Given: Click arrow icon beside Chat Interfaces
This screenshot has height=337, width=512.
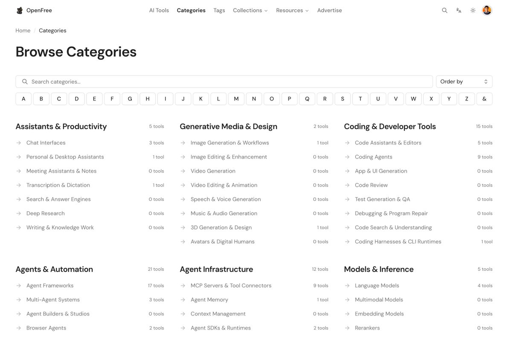Looking at the screenshot, I should [19, 143].
